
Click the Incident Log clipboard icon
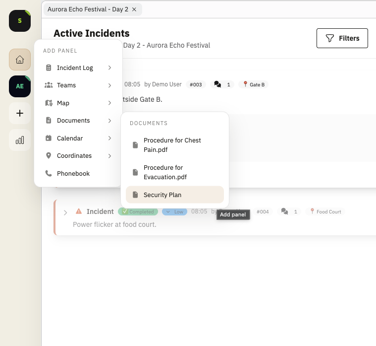click(49, 68)
